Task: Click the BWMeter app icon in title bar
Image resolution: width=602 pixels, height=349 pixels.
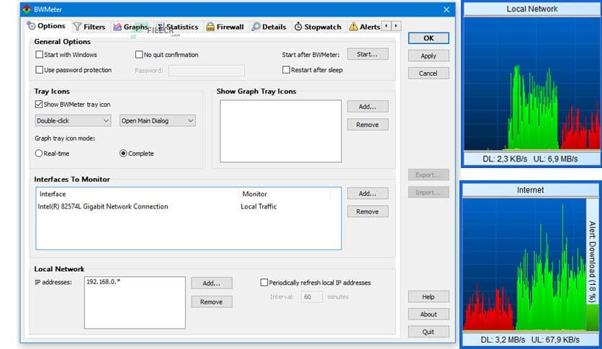Action: [x=27, y=9]
